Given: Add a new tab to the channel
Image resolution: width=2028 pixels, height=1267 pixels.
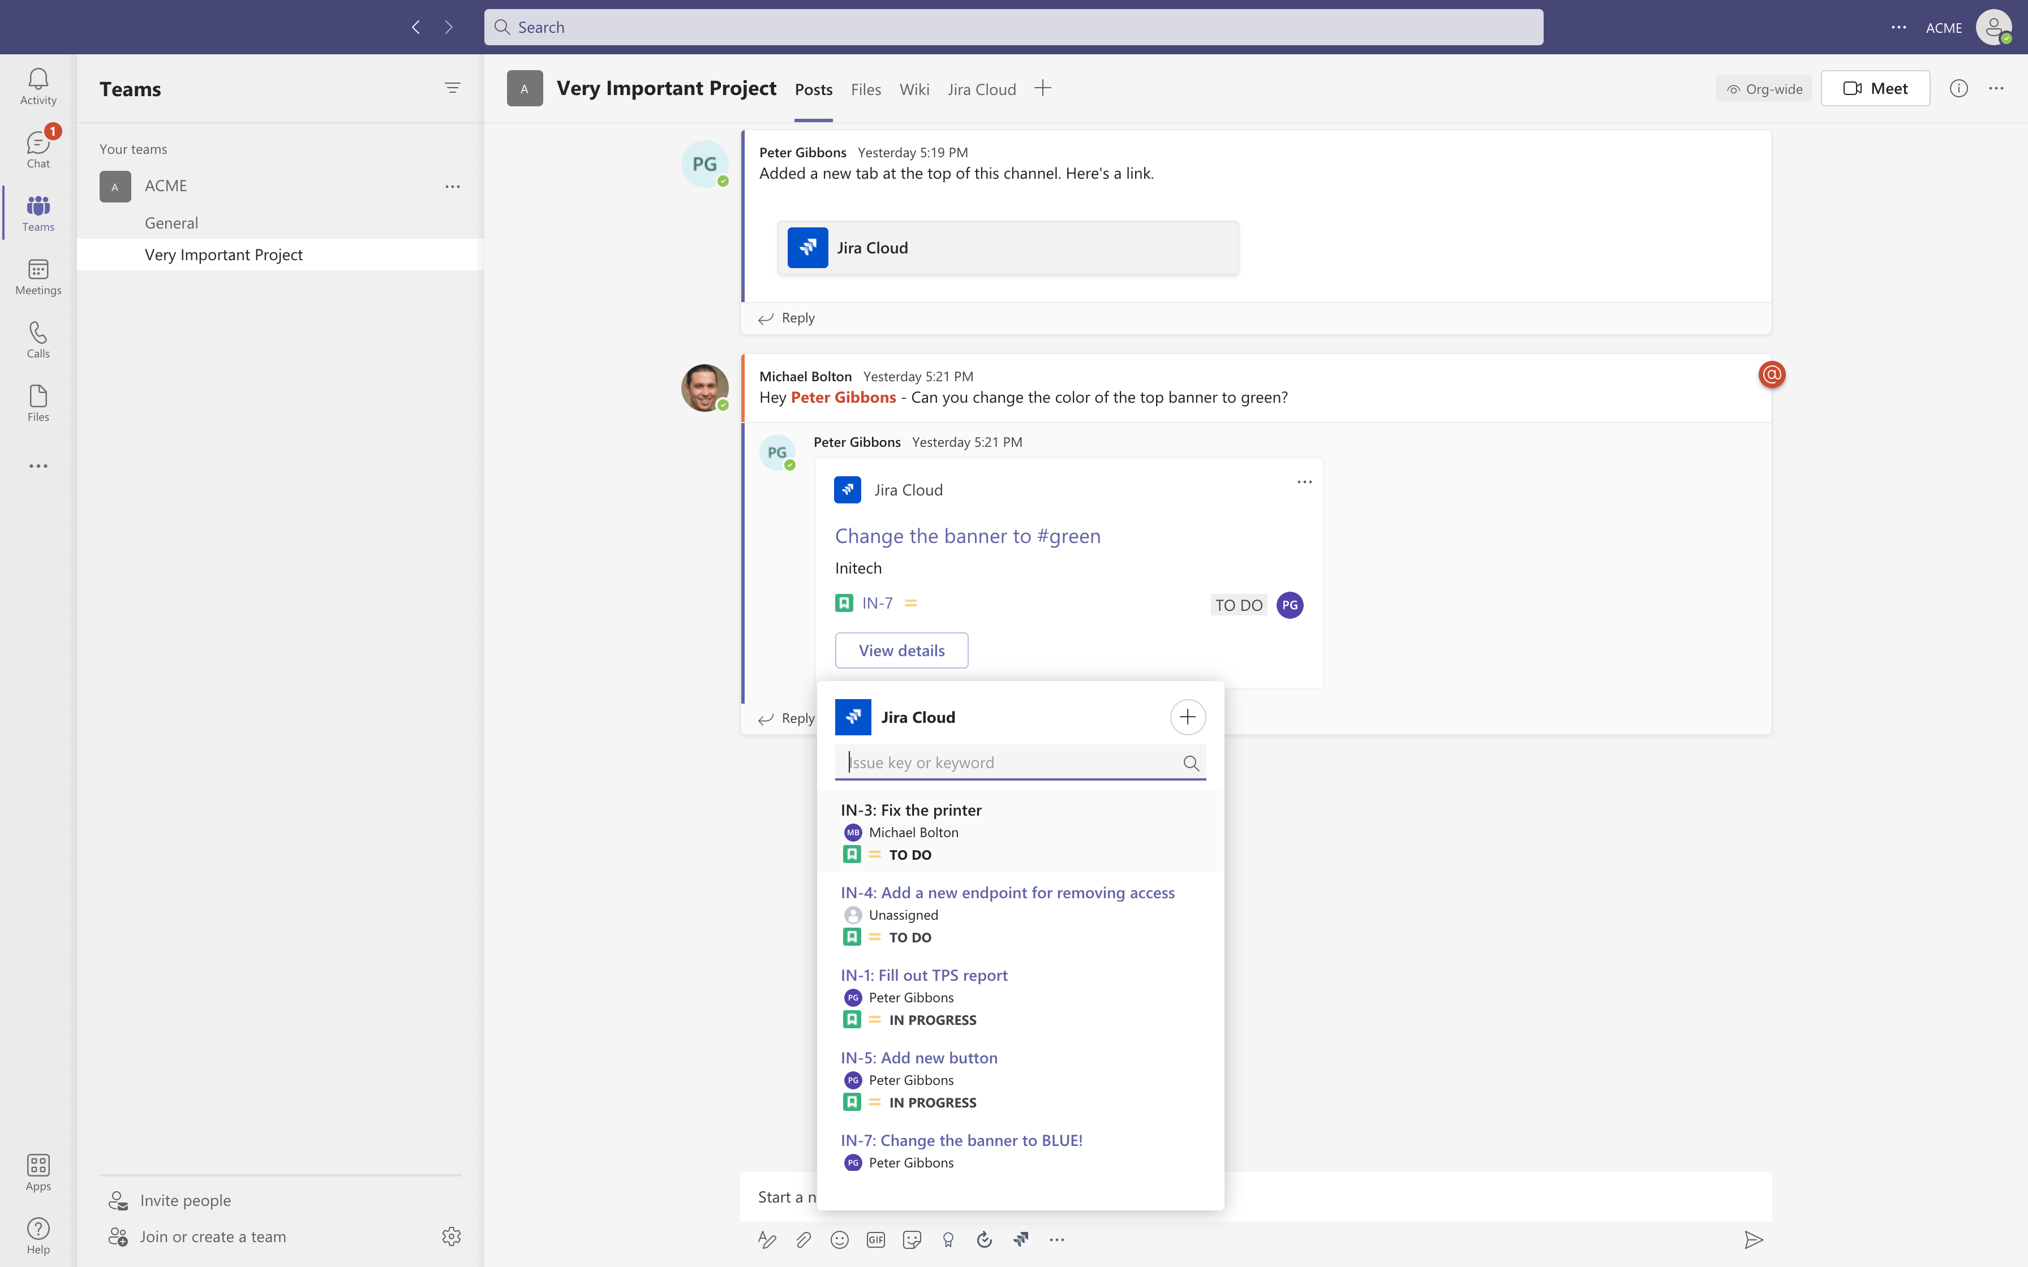Looking at the screenshot, I should pyautogui.click(x=1042, y=88).
